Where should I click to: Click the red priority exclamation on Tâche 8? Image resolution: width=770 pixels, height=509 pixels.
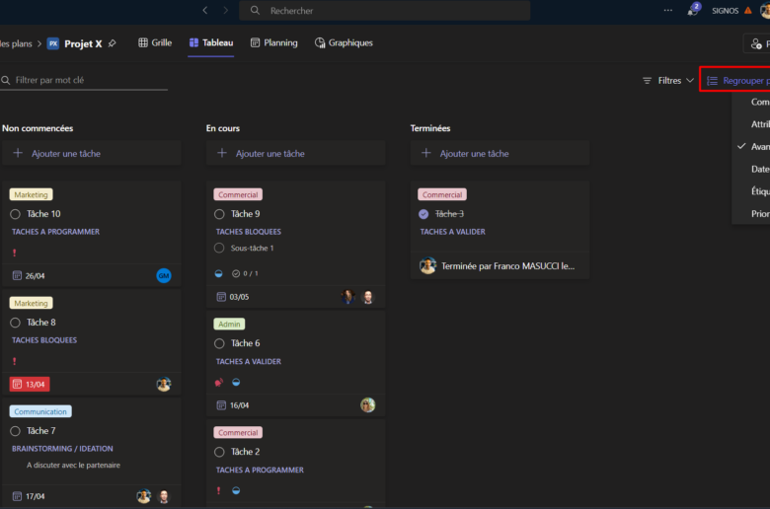coord(15,361)
